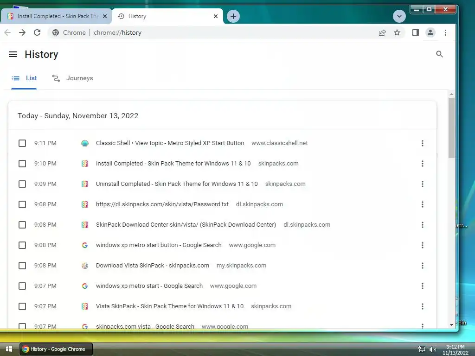Close the History tab
This screenshot has height=356, width=475.
(215, 16)
